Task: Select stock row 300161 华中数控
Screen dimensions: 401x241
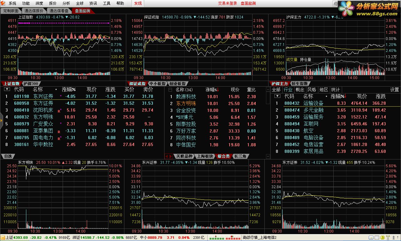Action: click(x=81, y=144)
